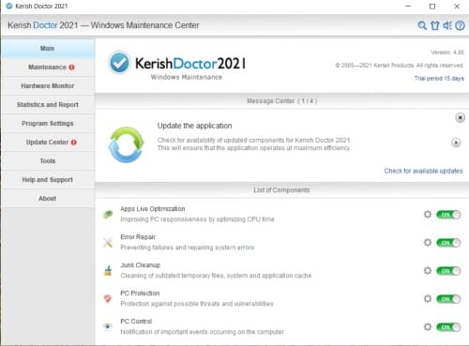
Task: Click Maintenance red alert badge
Action: click(71, 68)
